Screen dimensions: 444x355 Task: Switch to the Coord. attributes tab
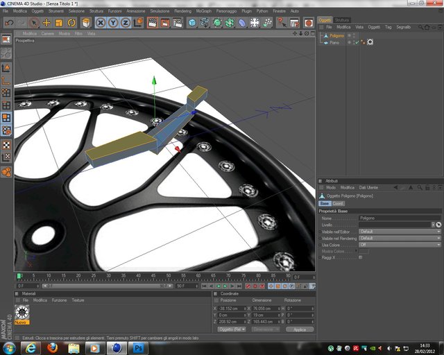(x=338, y=204)
